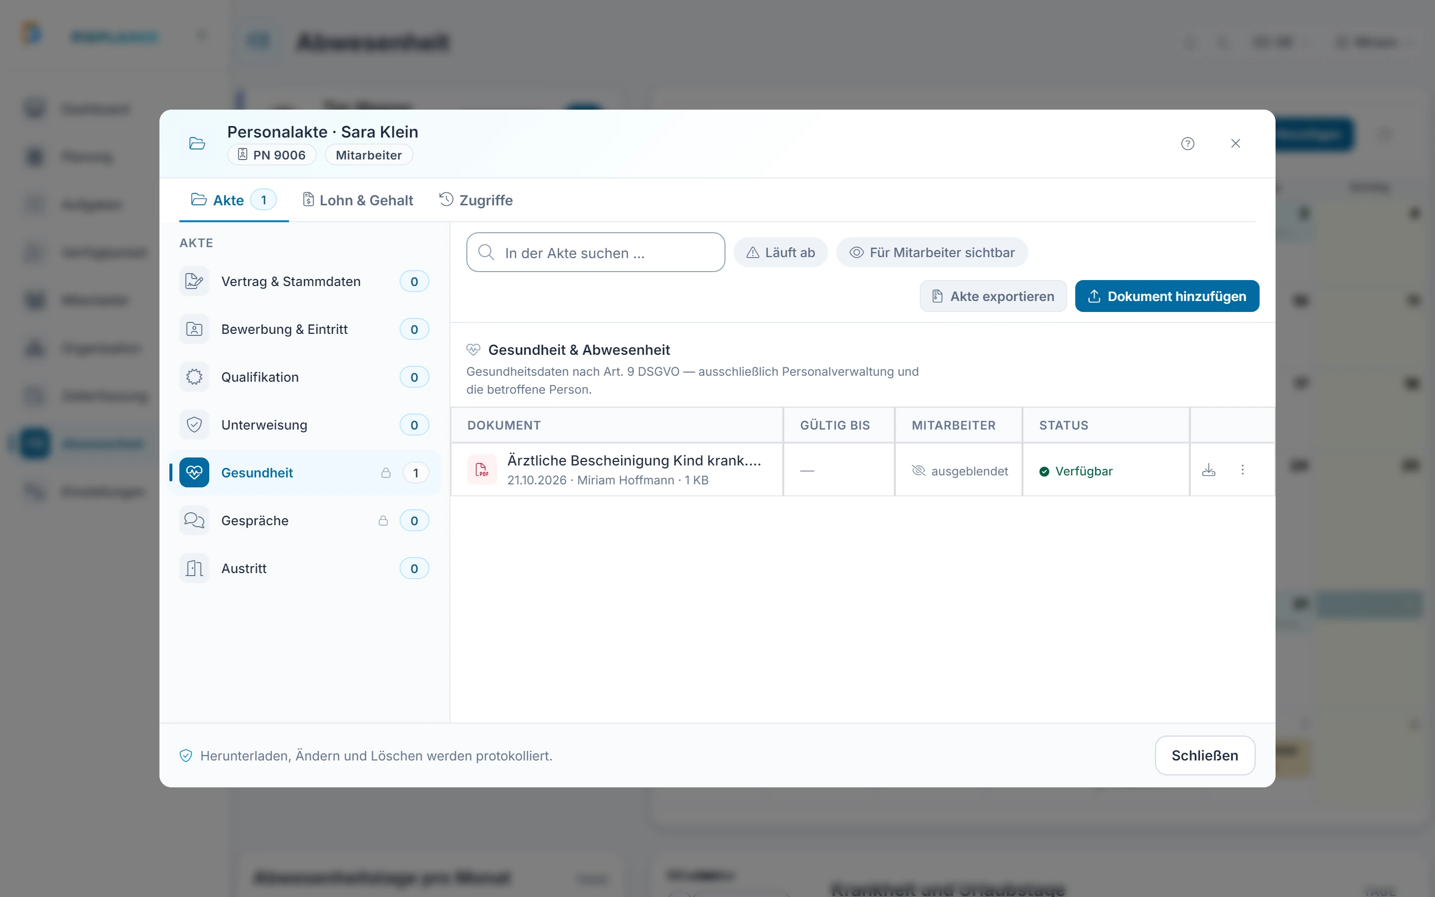Switch to the Akte tab

coord(234,200)
